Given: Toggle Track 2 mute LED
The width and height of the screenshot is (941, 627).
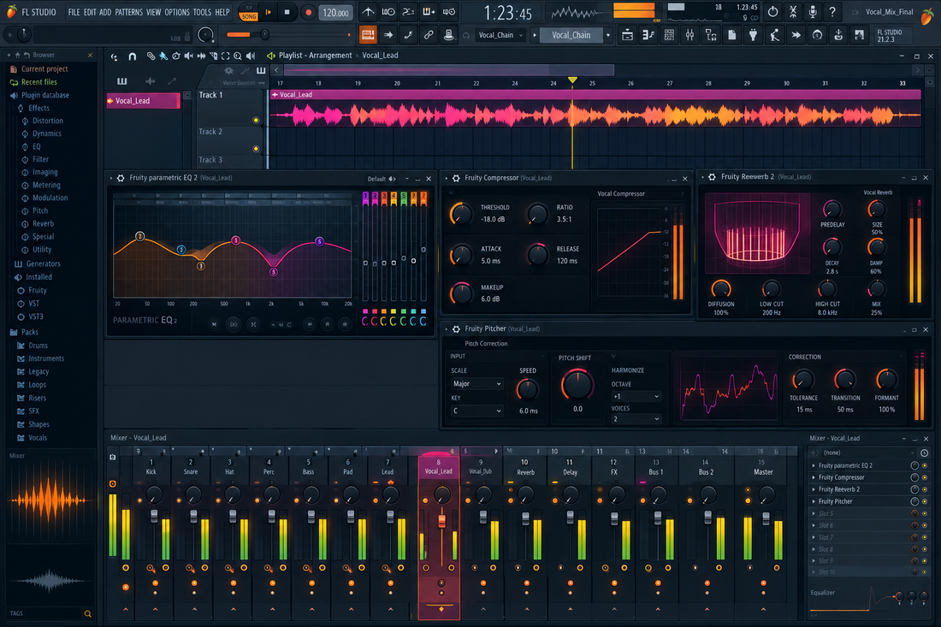Looking at the screenshot, I should pyautogui.click(x=257, y=149).
